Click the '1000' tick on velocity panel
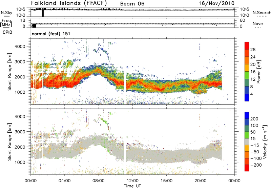271x188 pixels. pos(20,162)
